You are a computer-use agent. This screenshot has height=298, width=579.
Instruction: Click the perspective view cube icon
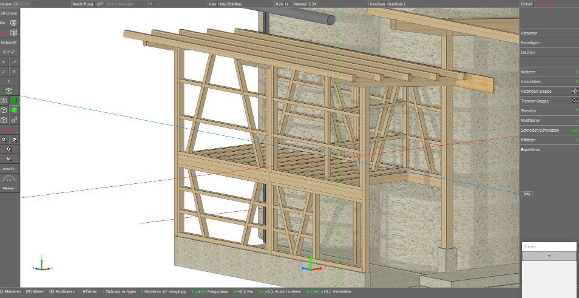click(14, 22)
